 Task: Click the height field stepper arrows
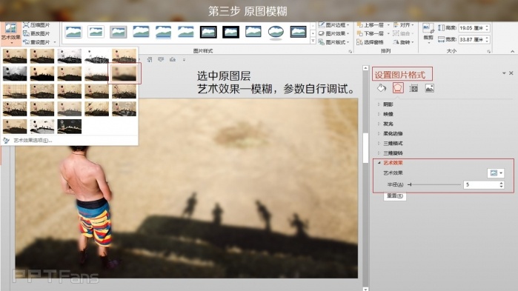pyautogui.click(x=487, y=28)
